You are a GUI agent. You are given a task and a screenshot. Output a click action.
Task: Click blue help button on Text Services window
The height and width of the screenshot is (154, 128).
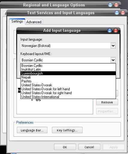(x=117, y=13)
